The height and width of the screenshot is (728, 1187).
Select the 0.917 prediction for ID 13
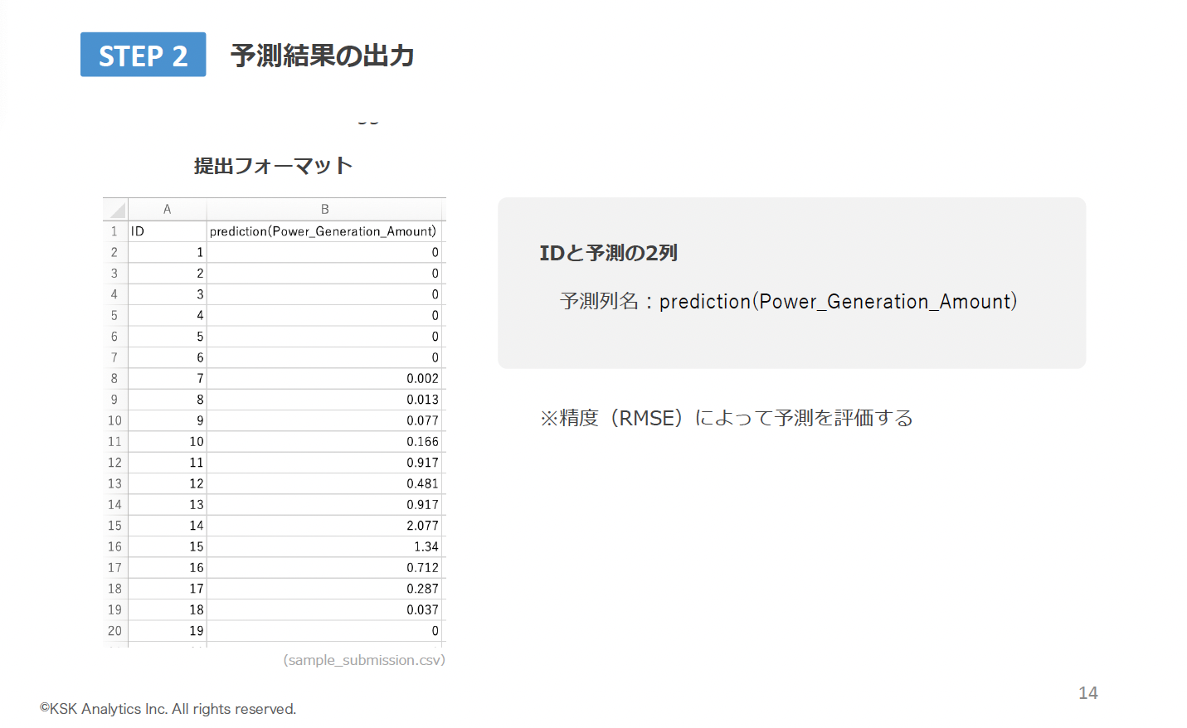324,504
